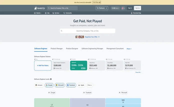Toggle the Google company chip
The width and height of the screenshot is (174, 107).
49,85
